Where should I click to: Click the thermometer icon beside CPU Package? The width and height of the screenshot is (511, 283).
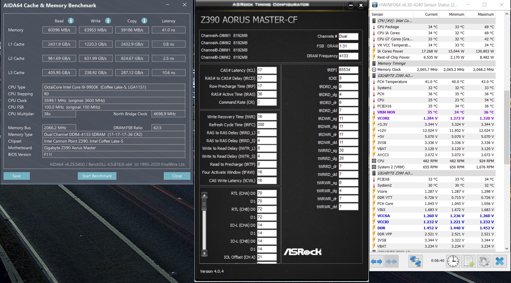[374, 27]
